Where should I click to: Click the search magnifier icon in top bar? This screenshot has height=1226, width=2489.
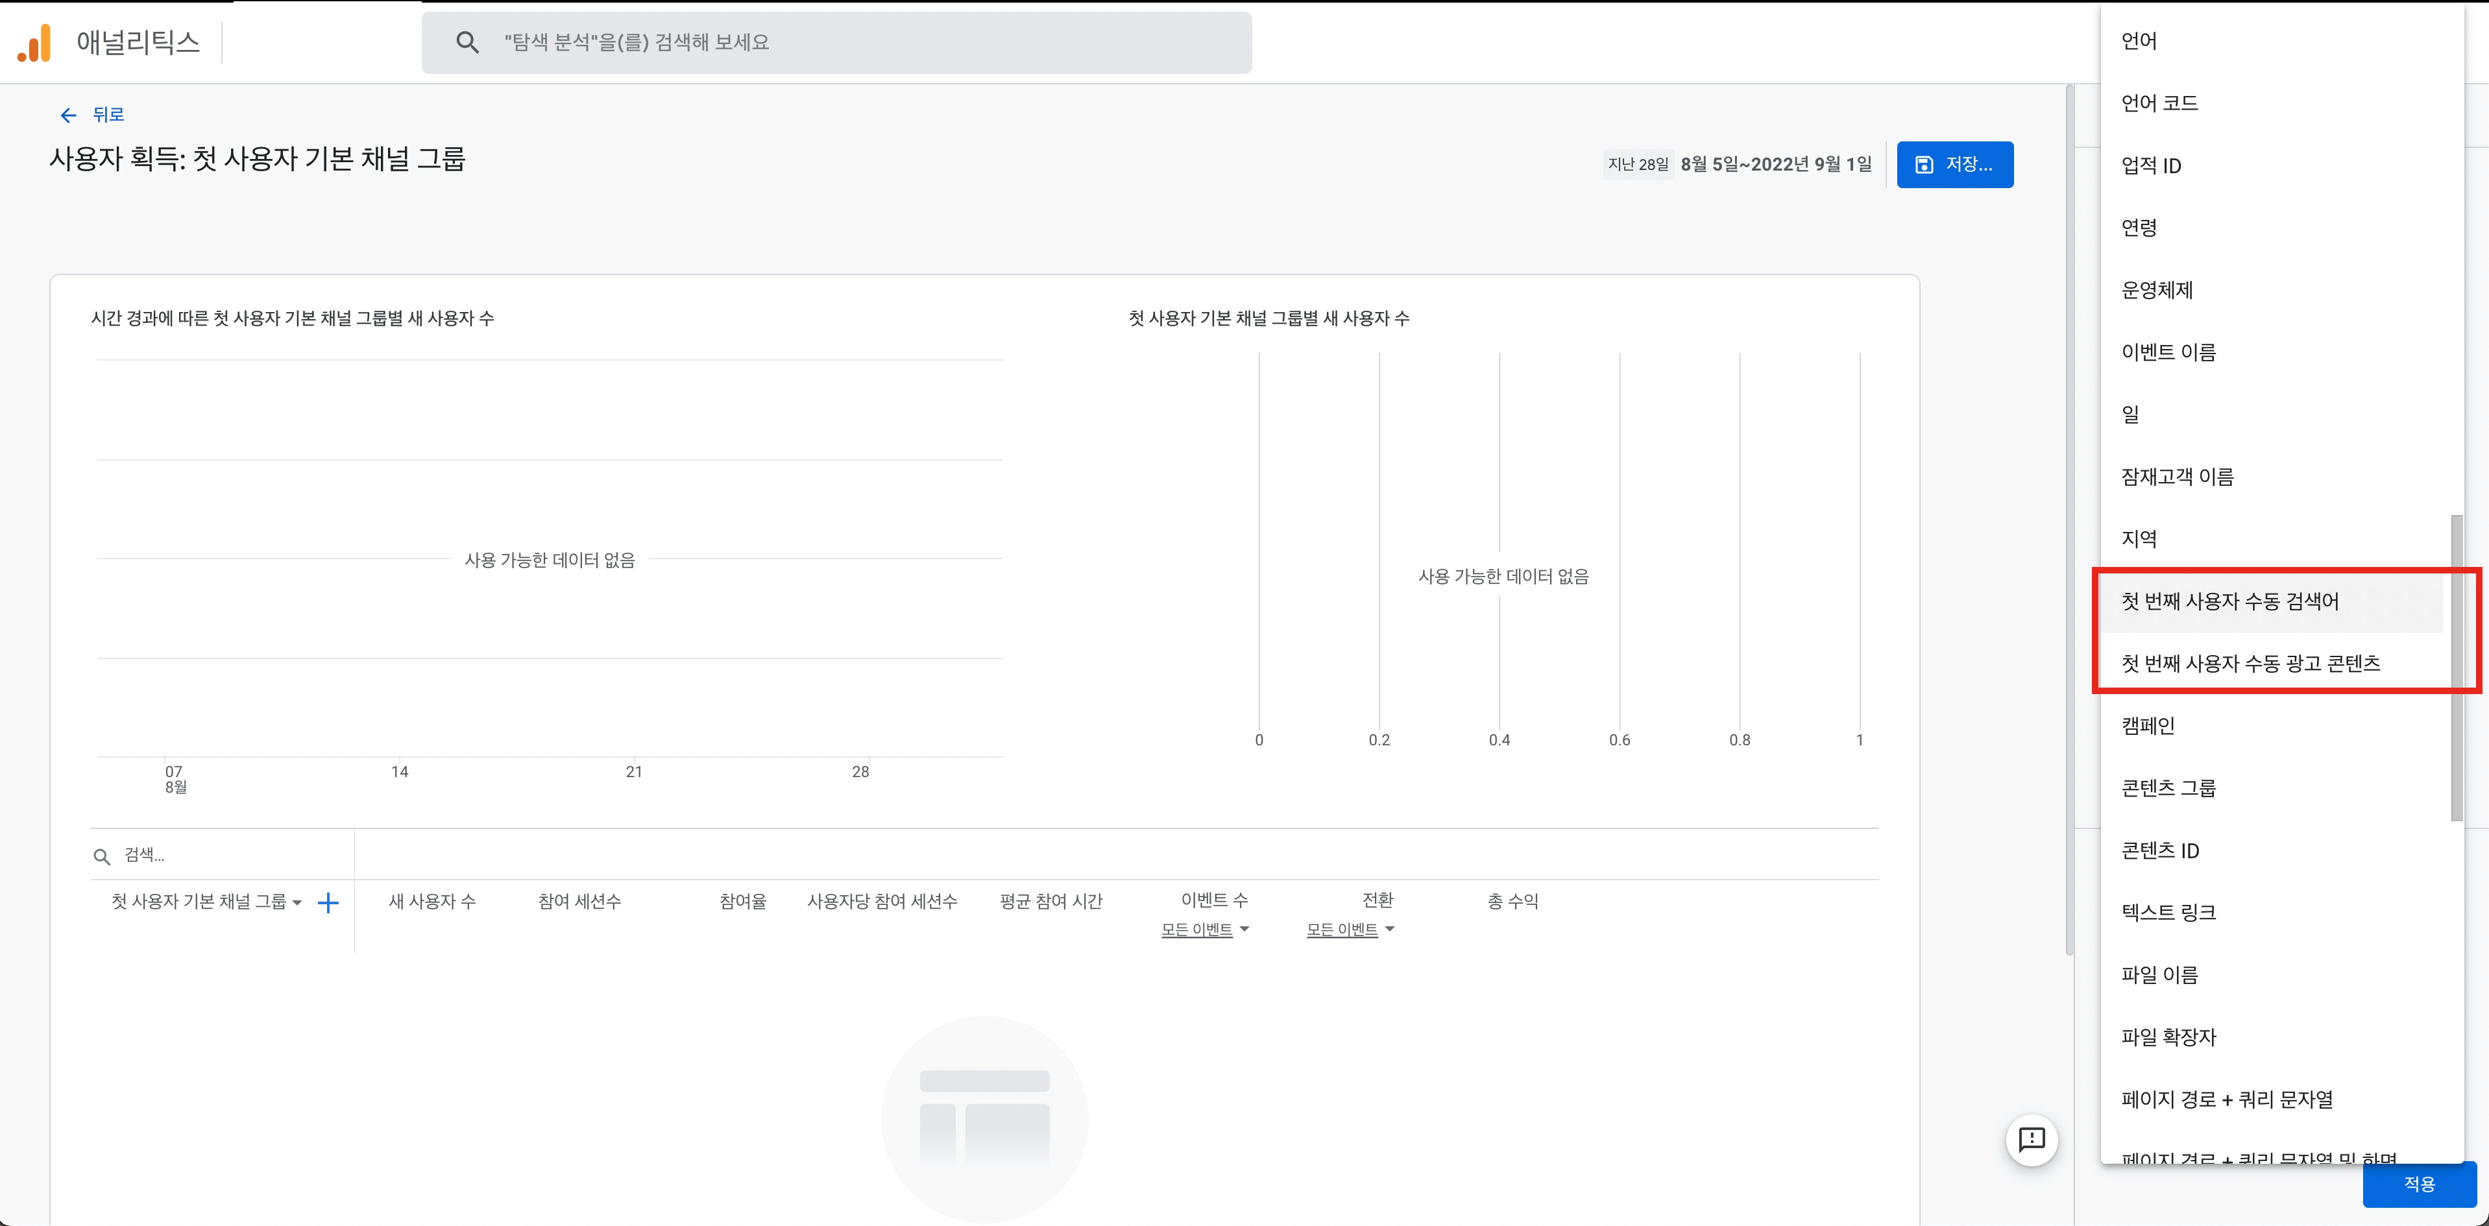pyautogui.click(x=468, y=43)
